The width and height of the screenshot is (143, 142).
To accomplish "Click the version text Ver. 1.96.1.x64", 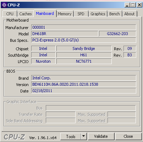I will tap(43, 138).
